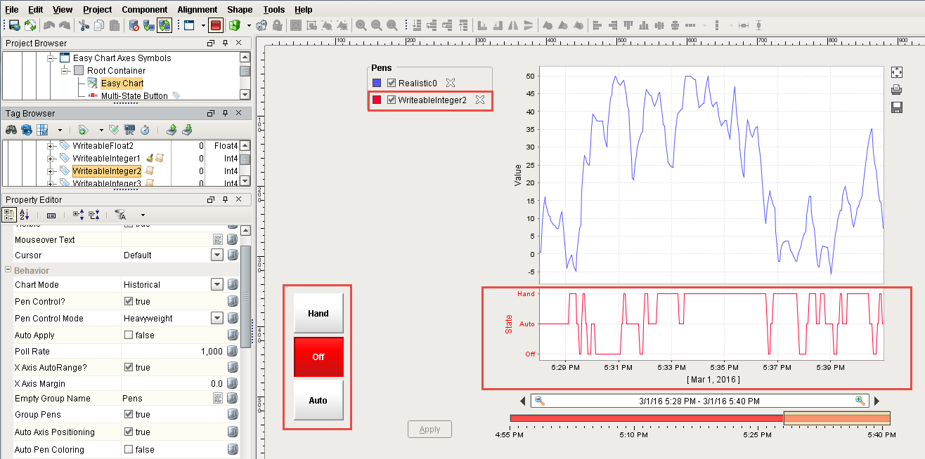Open the Project menu
Screen dimensions: 925x459
97,10
